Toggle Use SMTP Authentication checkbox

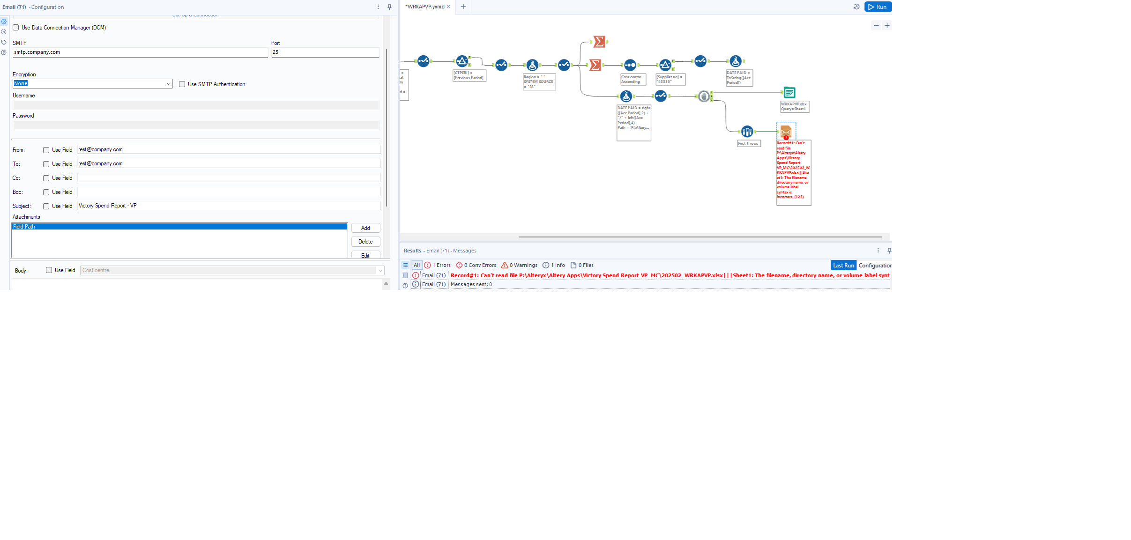tap(182, 84)
